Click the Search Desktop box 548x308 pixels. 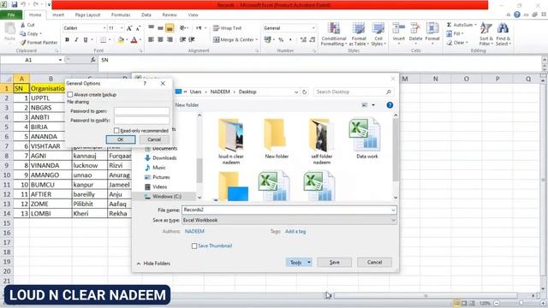click(354, 92)
